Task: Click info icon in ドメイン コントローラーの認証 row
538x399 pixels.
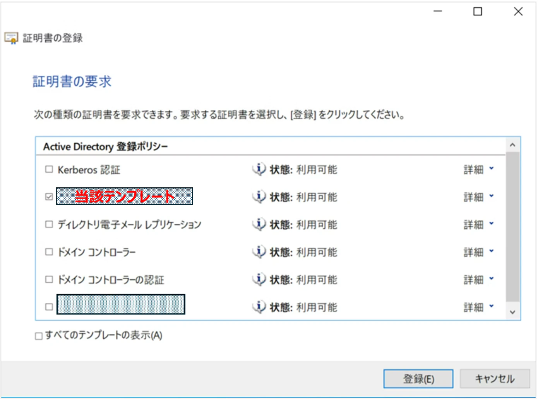Action: coord(259,279)
